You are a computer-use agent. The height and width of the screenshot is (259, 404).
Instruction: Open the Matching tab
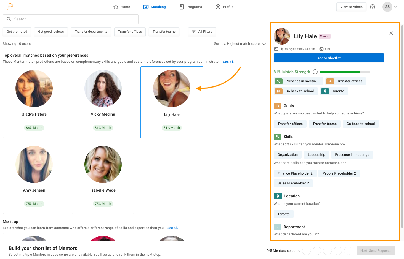155,7
